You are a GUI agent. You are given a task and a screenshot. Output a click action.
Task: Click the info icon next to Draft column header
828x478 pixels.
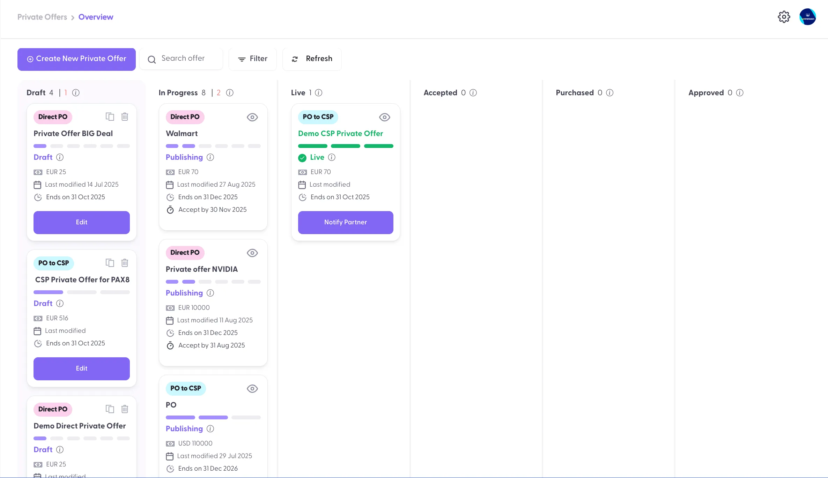pos(76,93)
